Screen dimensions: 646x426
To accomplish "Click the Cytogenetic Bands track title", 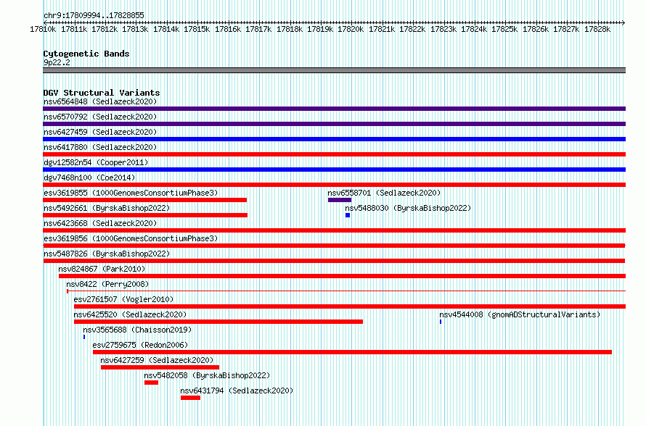I will click(x=86, y=54).
